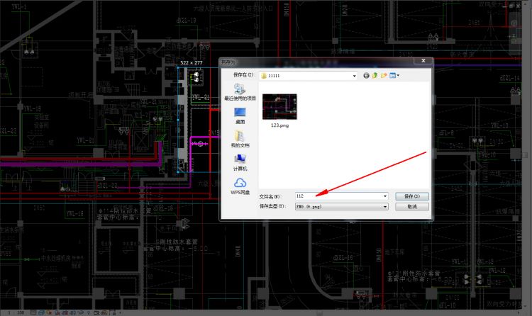Click the 522 × 277 selection size label
The height and width of the screenshot is (316, 532).
191,63
